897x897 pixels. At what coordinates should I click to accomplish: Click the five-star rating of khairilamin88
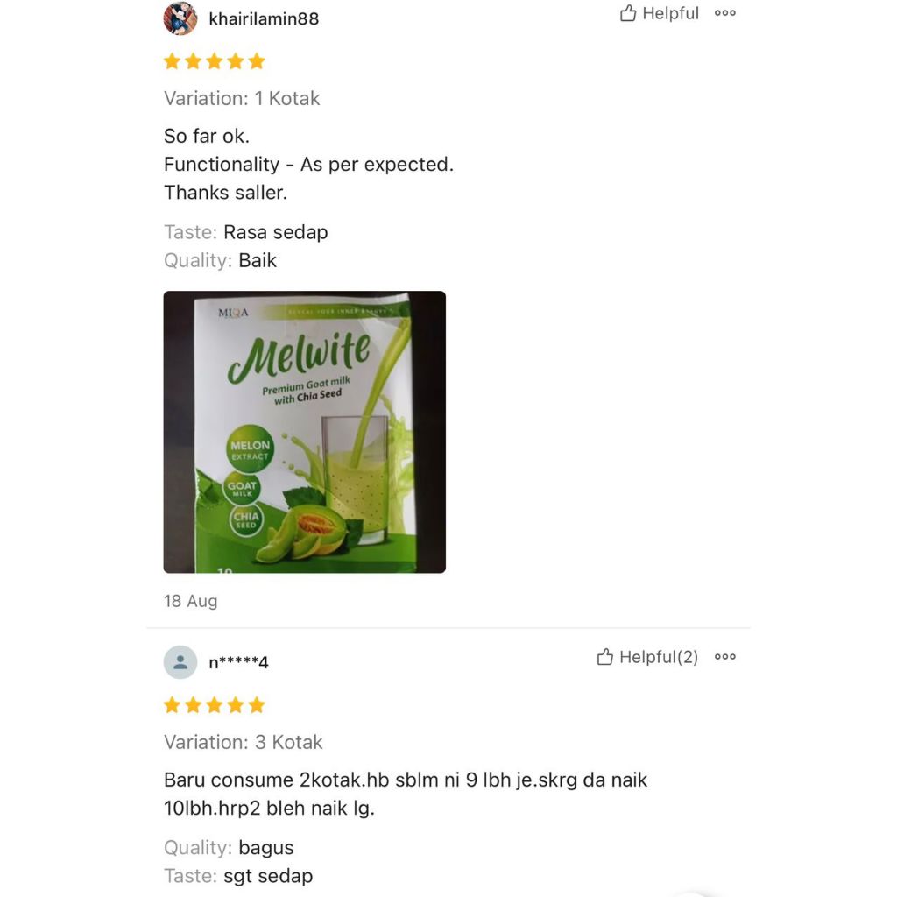215,61
